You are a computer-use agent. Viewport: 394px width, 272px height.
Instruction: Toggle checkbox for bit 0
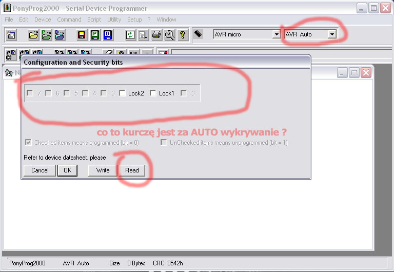point(184,93)
